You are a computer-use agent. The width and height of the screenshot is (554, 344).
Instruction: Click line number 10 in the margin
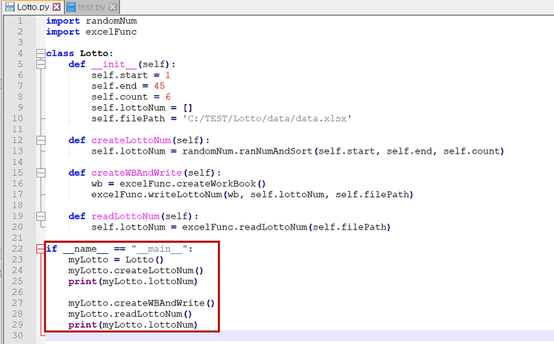pos(18,118)
